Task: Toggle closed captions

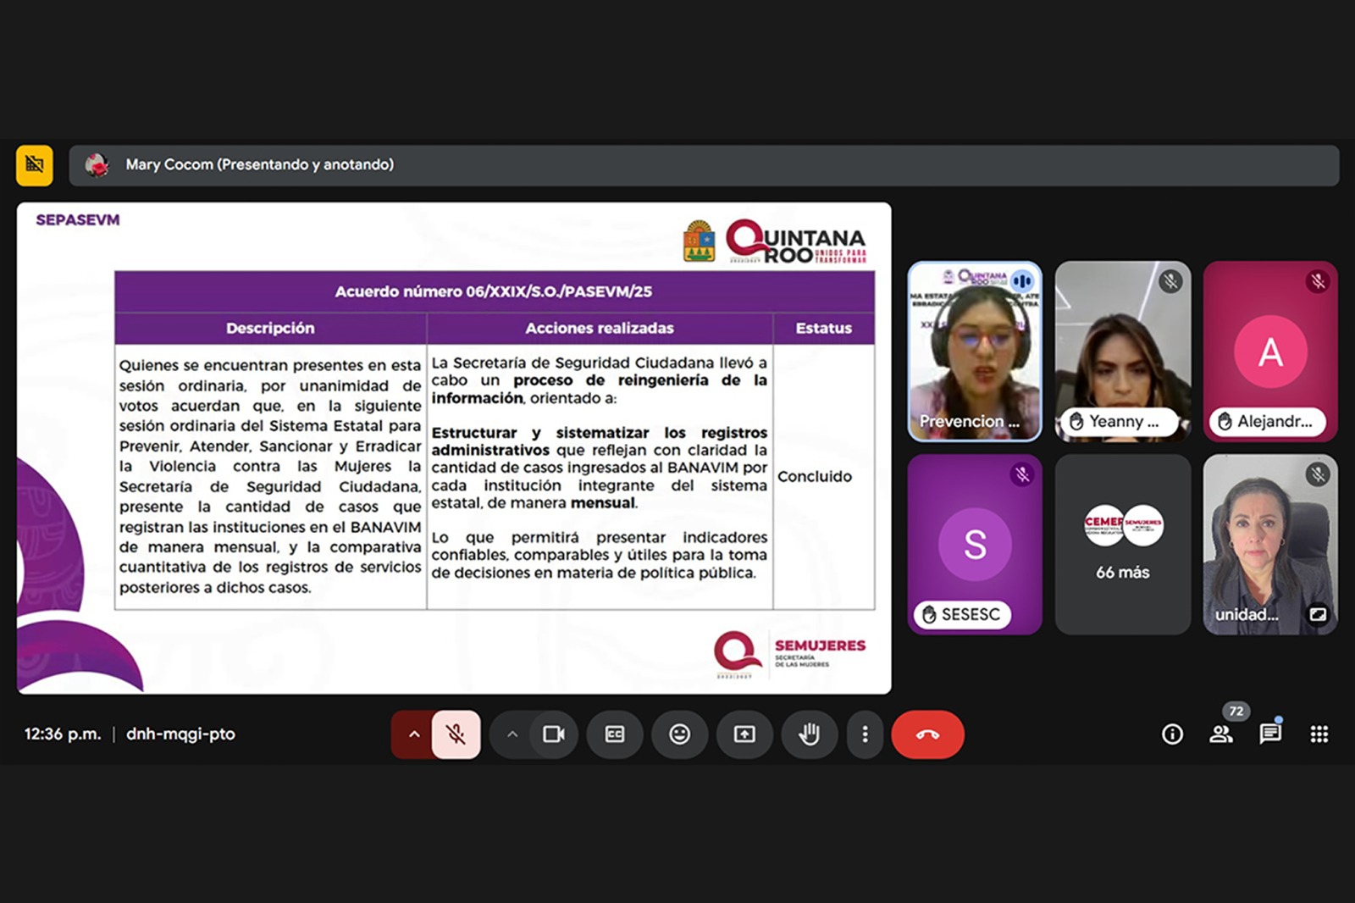Action: [x=615, y=734]
